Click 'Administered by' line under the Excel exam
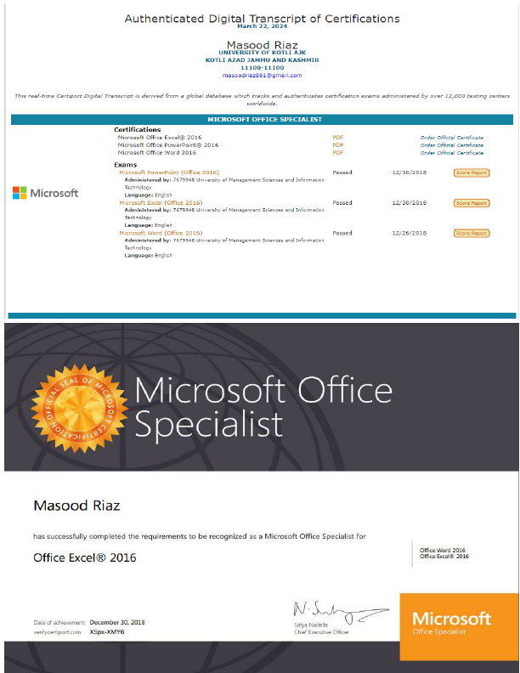 [224, 214]
